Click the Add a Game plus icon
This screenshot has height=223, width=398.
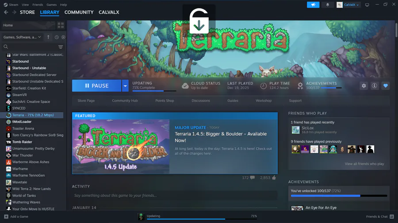6,216
